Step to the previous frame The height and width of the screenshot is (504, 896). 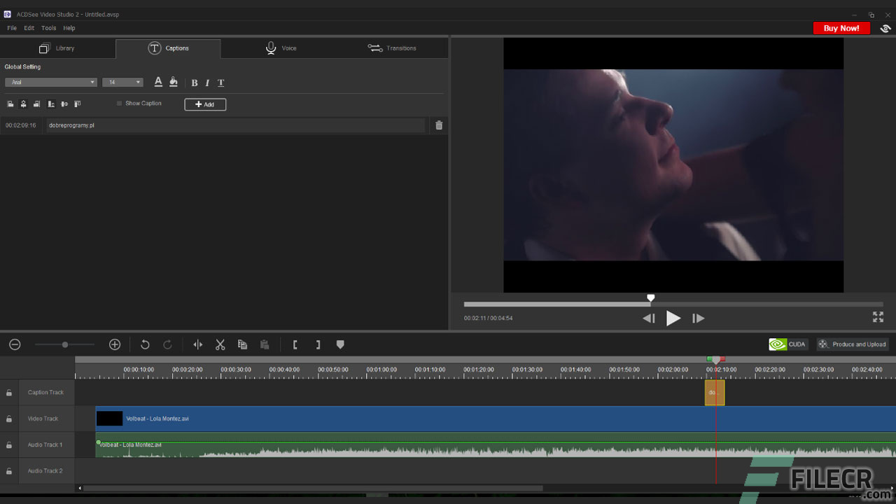(x=649, y=318)
